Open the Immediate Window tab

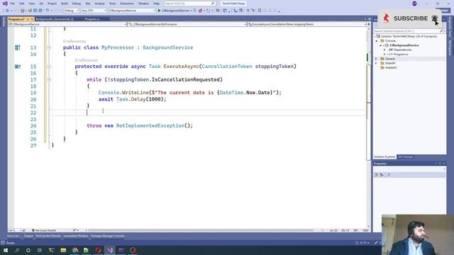[76, 236]
